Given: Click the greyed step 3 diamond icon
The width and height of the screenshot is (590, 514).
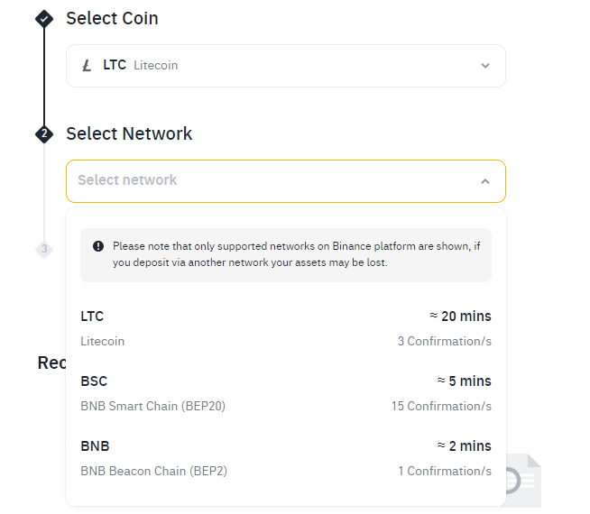Looking at the screenshot, I should tap(44, 249).
